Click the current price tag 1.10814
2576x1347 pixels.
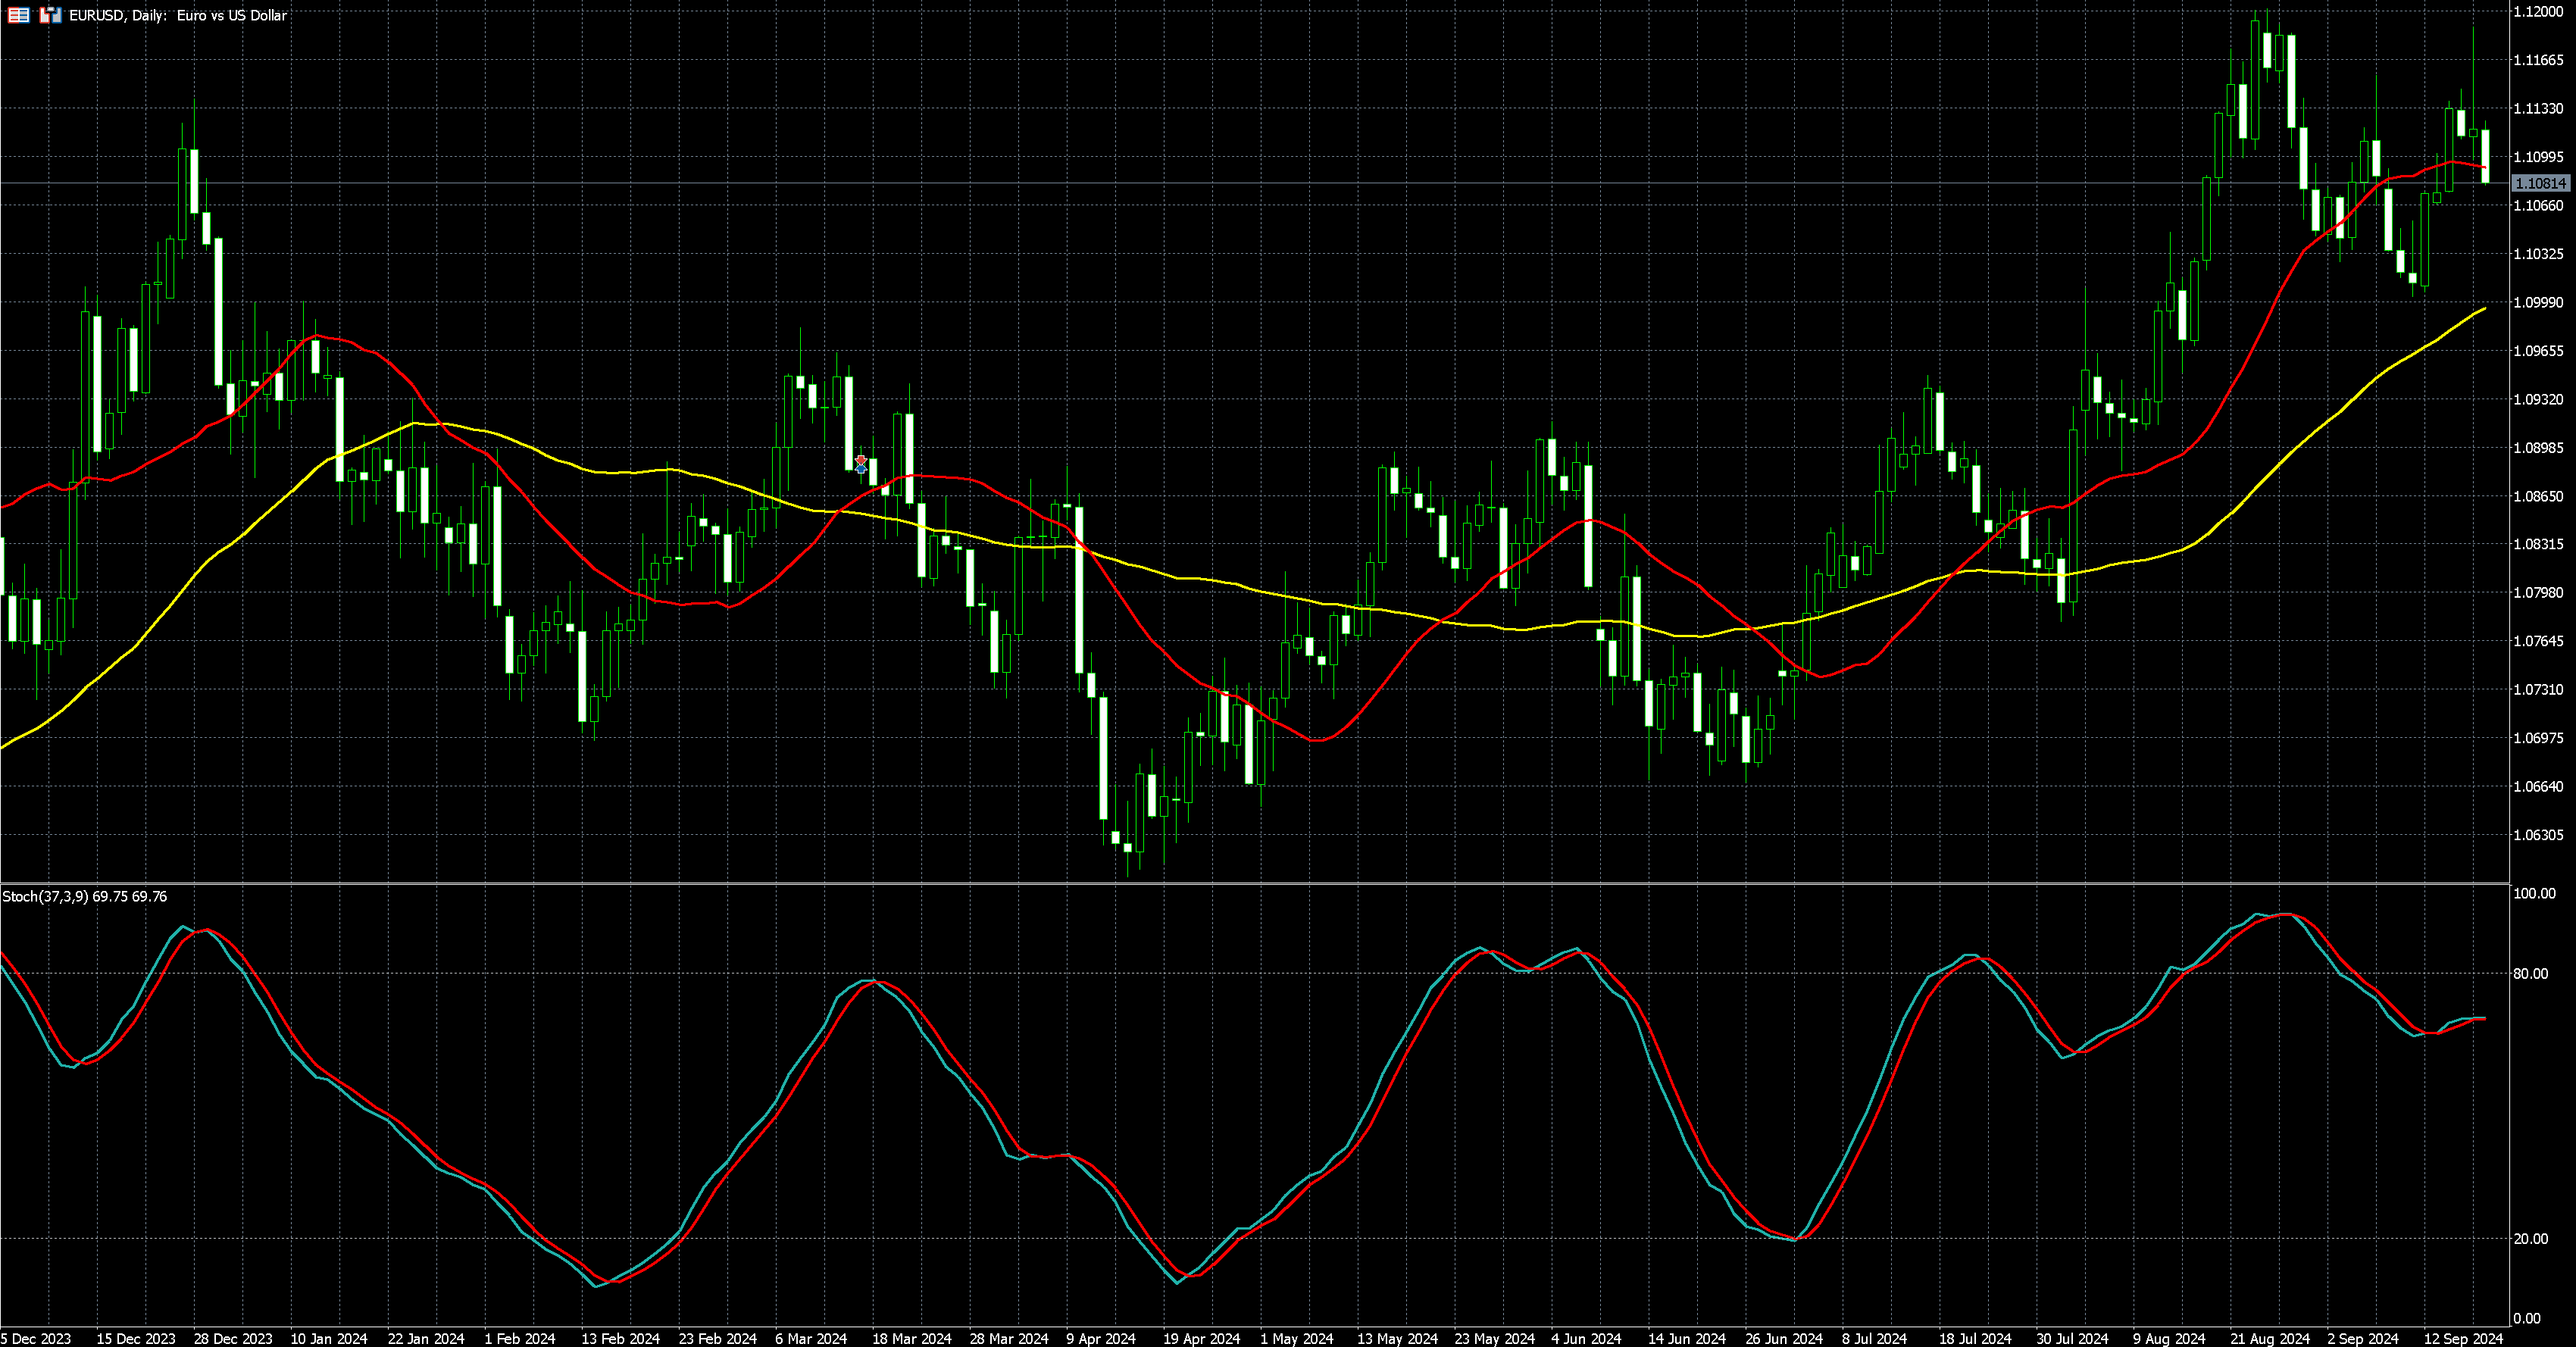(x=2540, y=183)
